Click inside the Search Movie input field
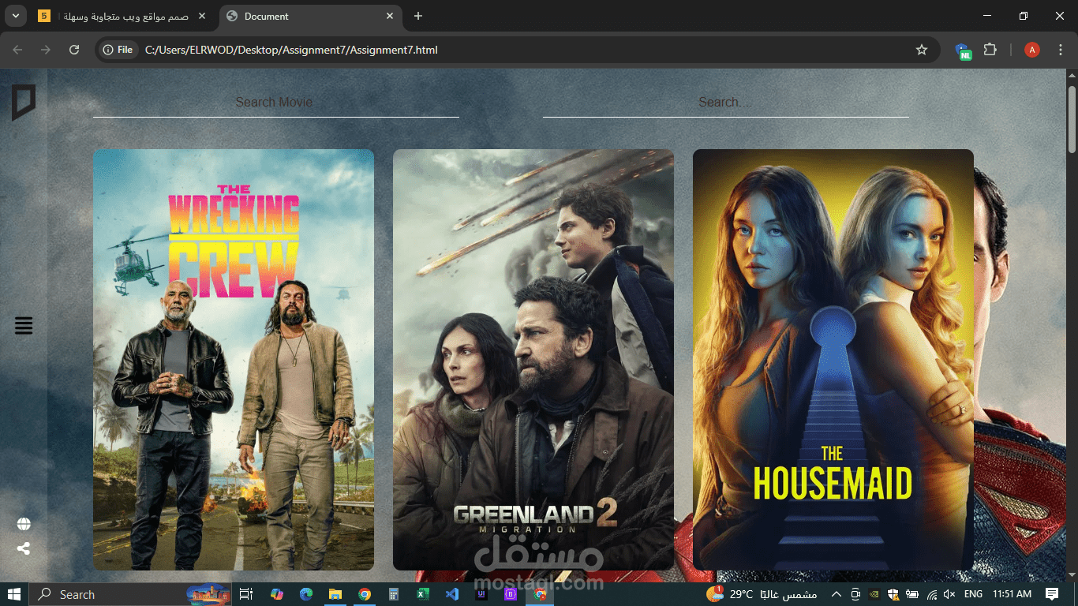This screenshot has height=606, width=1078. tap(274, 102)
